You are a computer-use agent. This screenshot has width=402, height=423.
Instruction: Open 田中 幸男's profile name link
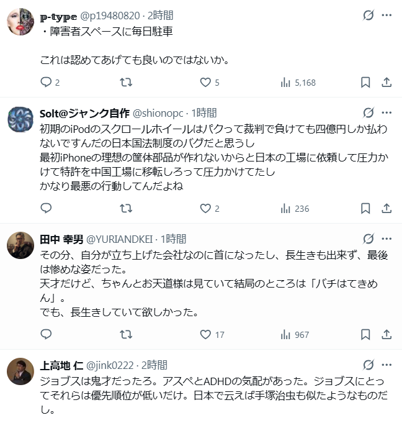coord(58,239)
